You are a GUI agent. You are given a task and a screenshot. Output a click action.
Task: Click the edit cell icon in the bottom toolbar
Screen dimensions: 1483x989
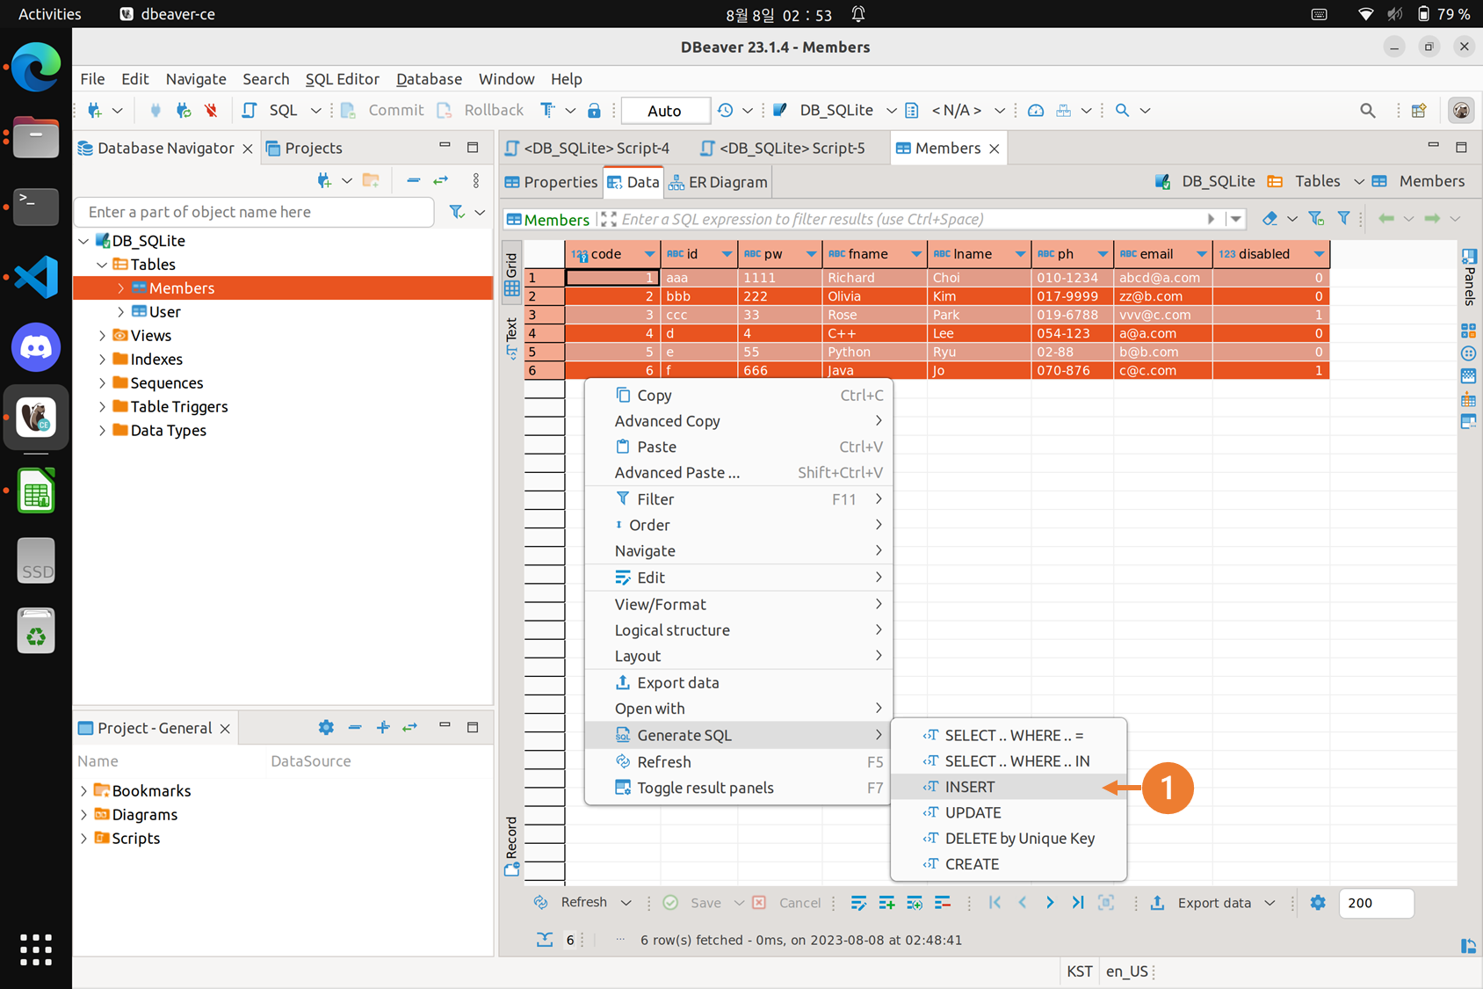(x=858, y=903)
